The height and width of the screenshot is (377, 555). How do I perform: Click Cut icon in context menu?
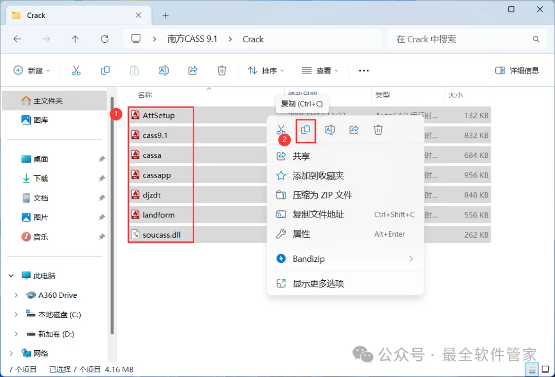(x=281, y=130)
